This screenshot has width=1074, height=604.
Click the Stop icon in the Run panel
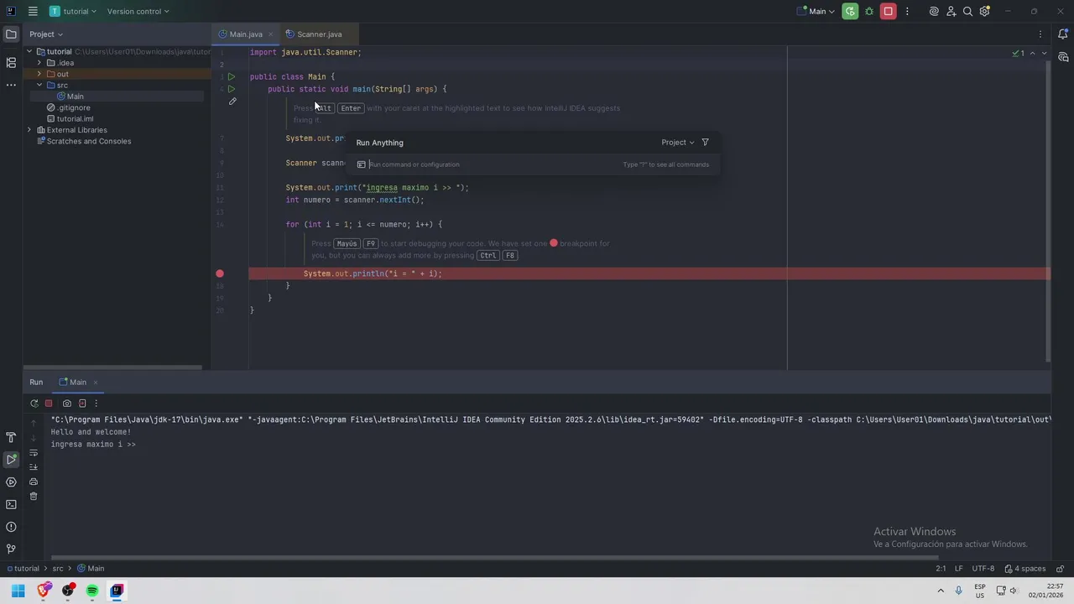tap(49, 404)
